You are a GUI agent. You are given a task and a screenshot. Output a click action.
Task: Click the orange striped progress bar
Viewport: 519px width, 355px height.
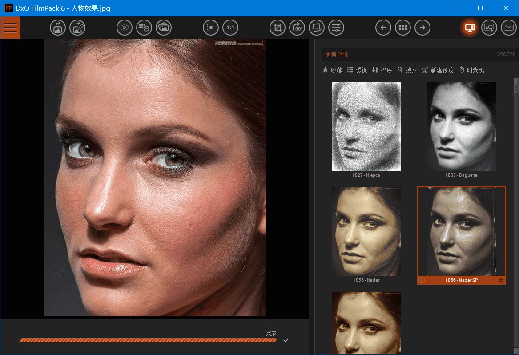148,340
